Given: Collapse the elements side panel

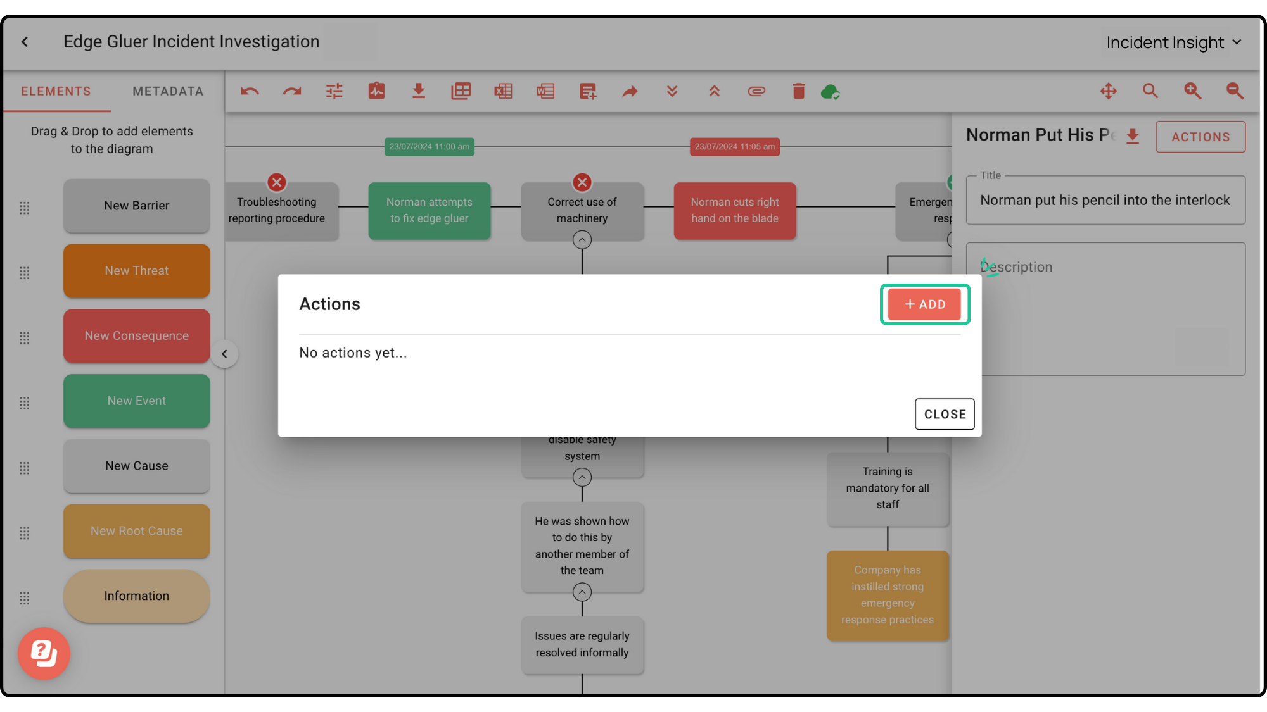Looking at the screenshot, I should pyautogui.click(x=225, y=354).
